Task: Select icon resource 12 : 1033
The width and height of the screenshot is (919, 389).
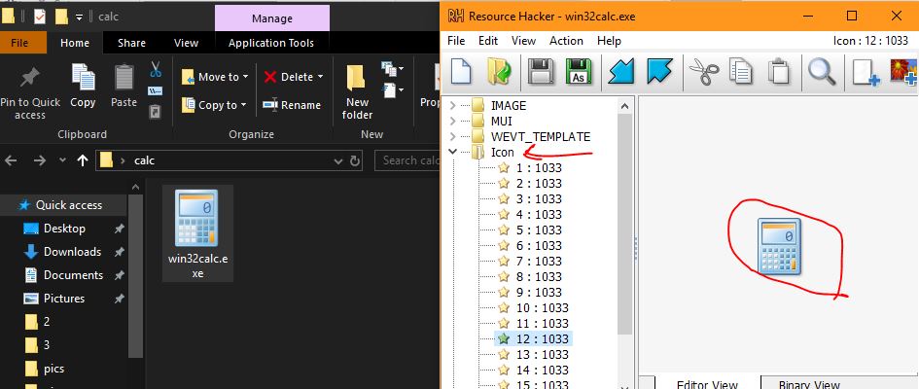Action: click(532, 338)
